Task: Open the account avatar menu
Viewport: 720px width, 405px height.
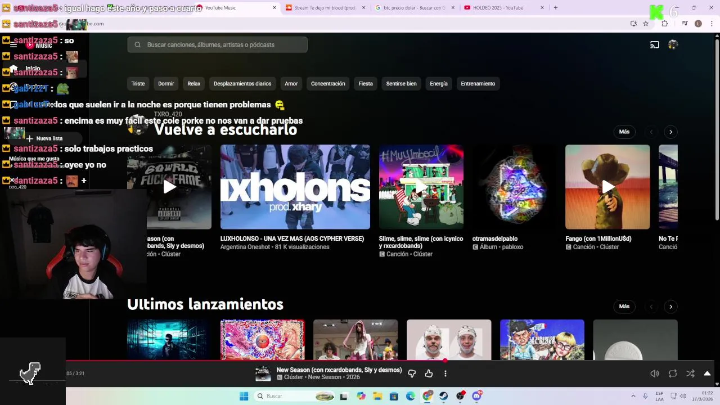Action: click(x=673, y=45)
